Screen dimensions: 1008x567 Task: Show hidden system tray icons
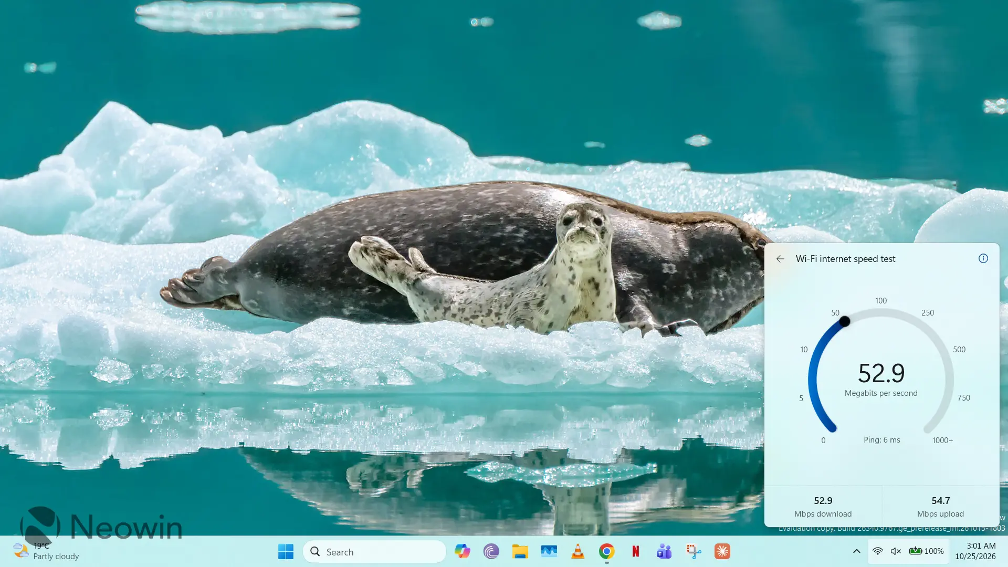click(x=856, y=551)
